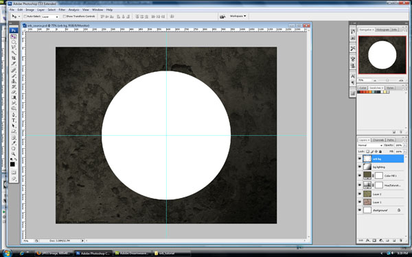Open the Auto-Select Layer dropdown
Viewport: 412px width, 257px height.
tap(50, 16)
